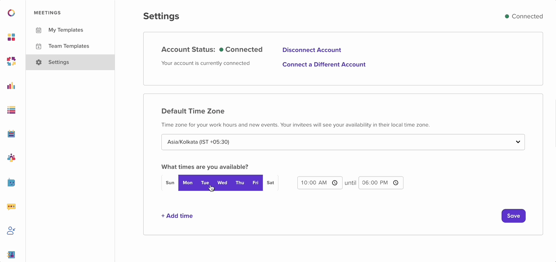Click the Default Time Zone heading

tap(193, 111)
